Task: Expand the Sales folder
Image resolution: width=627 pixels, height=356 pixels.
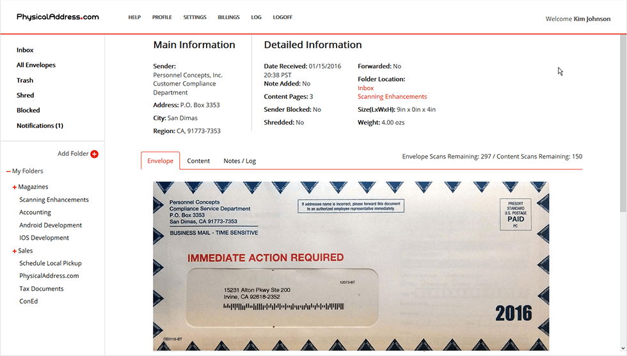Action: coord(14,251)
